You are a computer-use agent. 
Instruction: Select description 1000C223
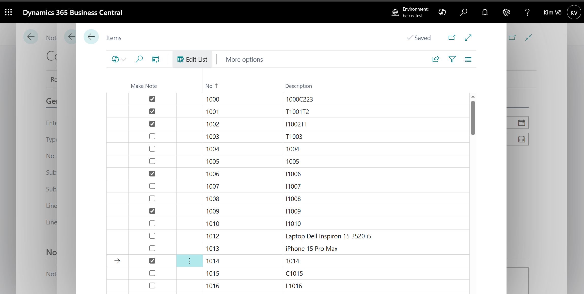point(376,99)
